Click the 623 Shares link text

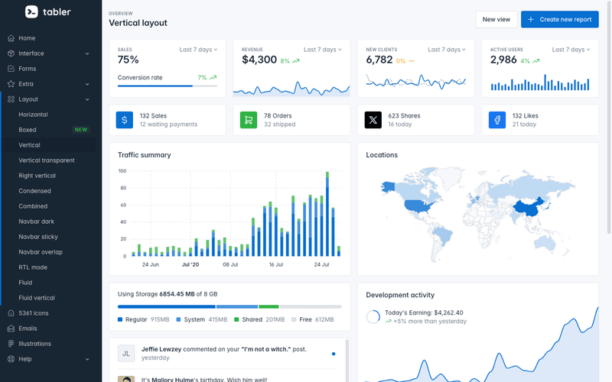tap(404, 116)
